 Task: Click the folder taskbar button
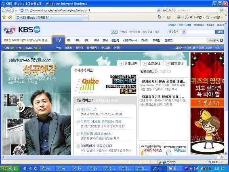tap(174, 169)
